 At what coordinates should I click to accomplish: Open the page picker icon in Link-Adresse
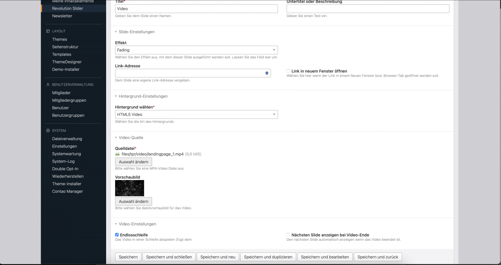pyautogui.click(x=267, y=73)
